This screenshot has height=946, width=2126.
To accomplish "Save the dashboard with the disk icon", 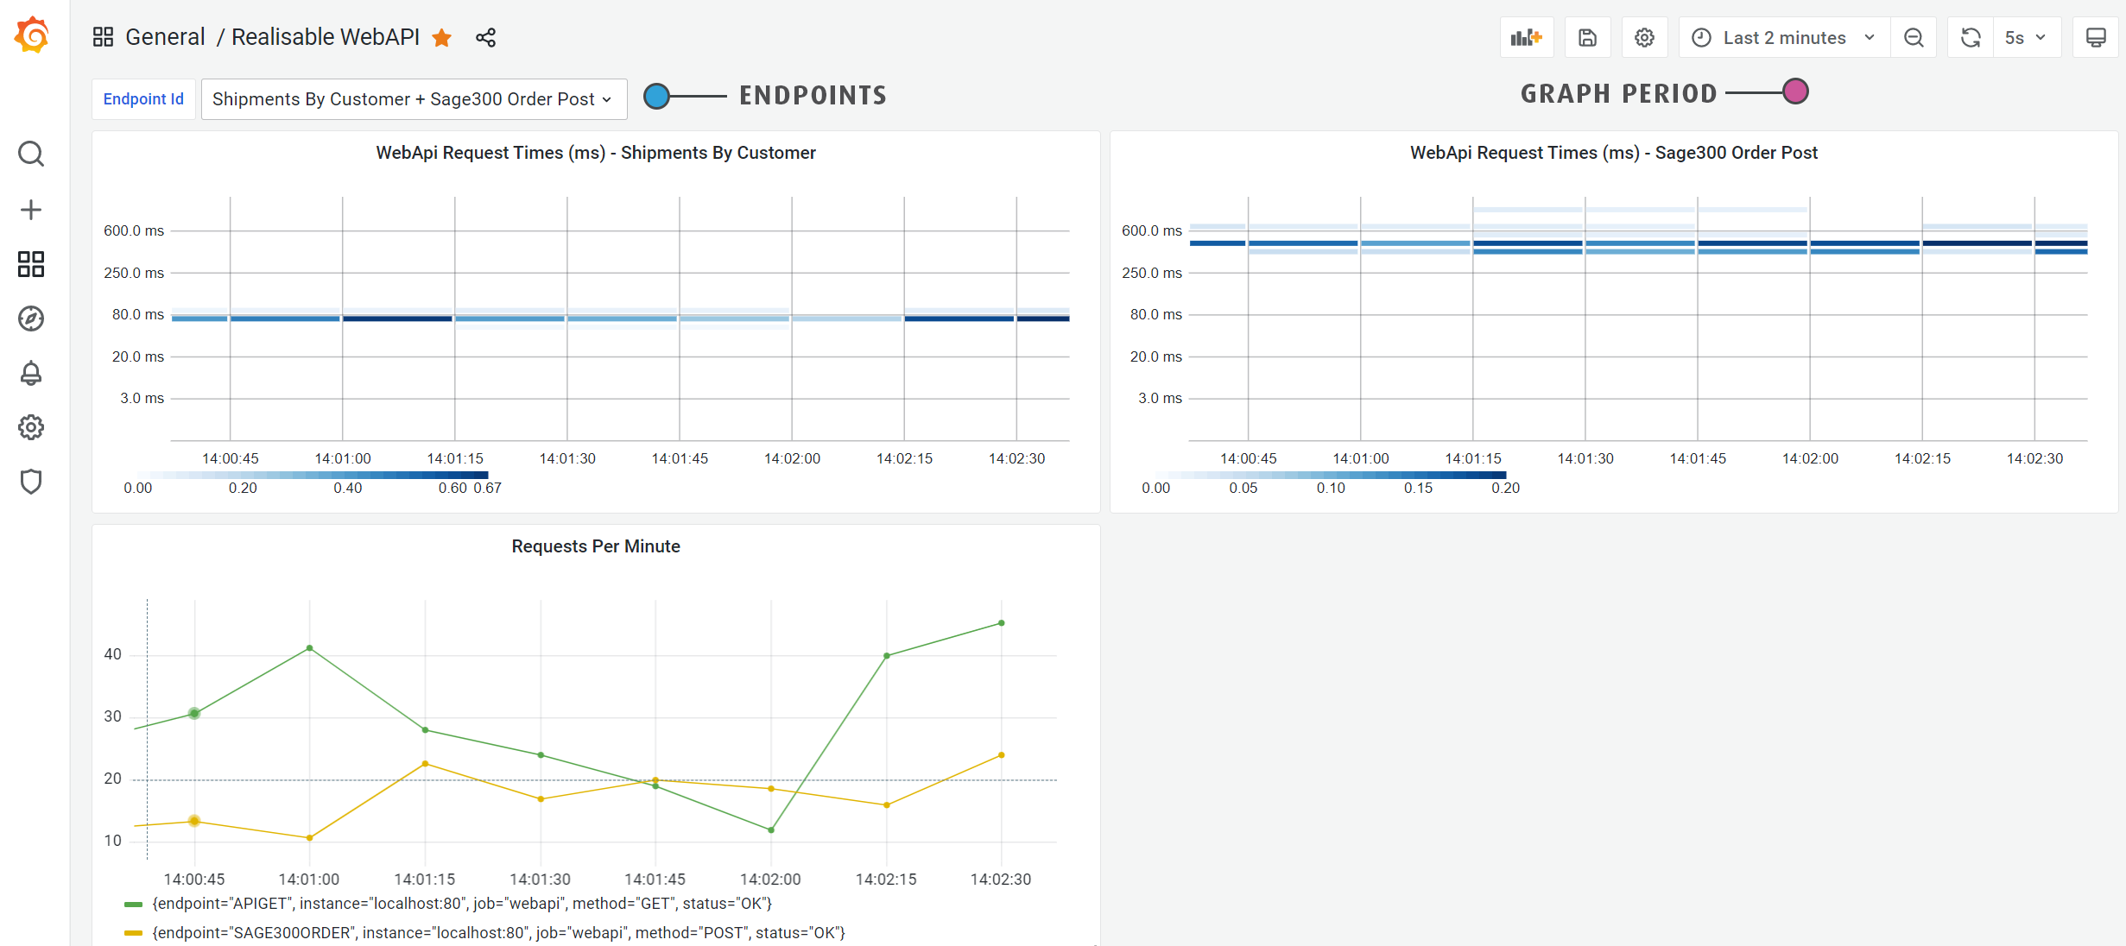I will [x=1587, y=38].
